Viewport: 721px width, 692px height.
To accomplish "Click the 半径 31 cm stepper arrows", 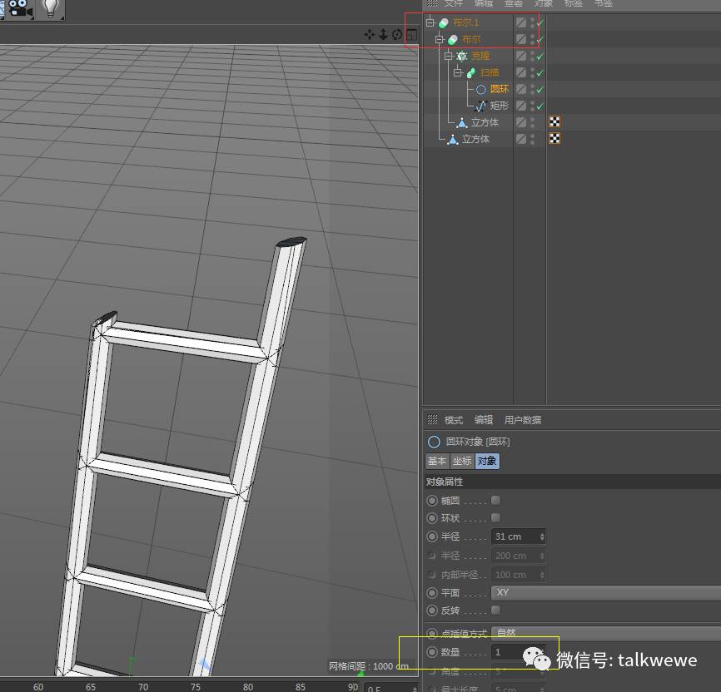I will tap(542, 536).
